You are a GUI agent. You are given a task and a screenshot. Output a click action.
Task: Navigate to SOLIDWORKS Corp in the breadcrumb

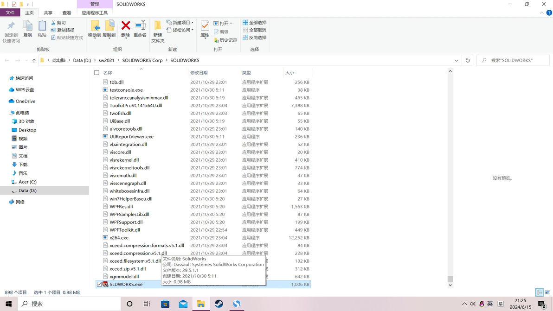point(142,60)
